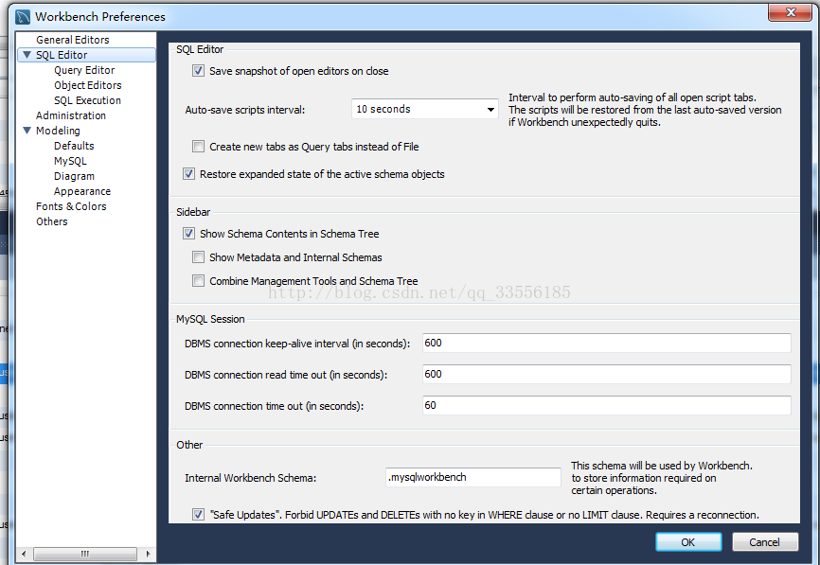Click the Internal Workbench Schema field

[x=472, y=477]
